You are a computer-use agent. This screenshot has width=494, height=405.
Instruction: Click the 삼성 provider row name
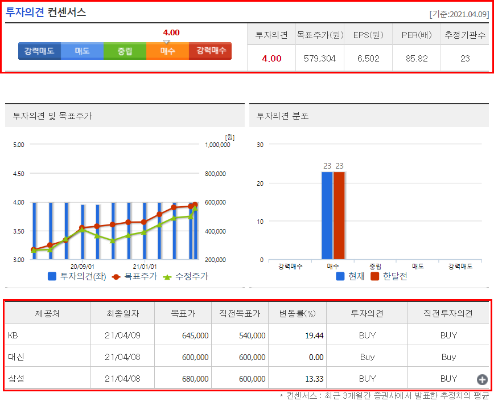coord(16,378)
